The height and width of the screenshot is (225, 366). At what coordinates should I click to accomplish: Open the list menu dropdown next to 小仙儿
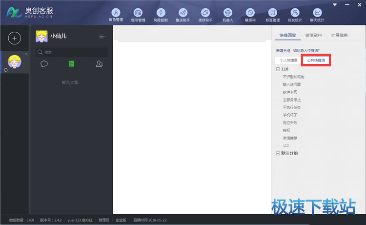point(102,37)
